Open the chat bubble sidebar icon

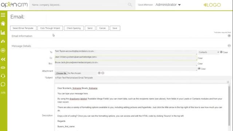tap(3, 84)
